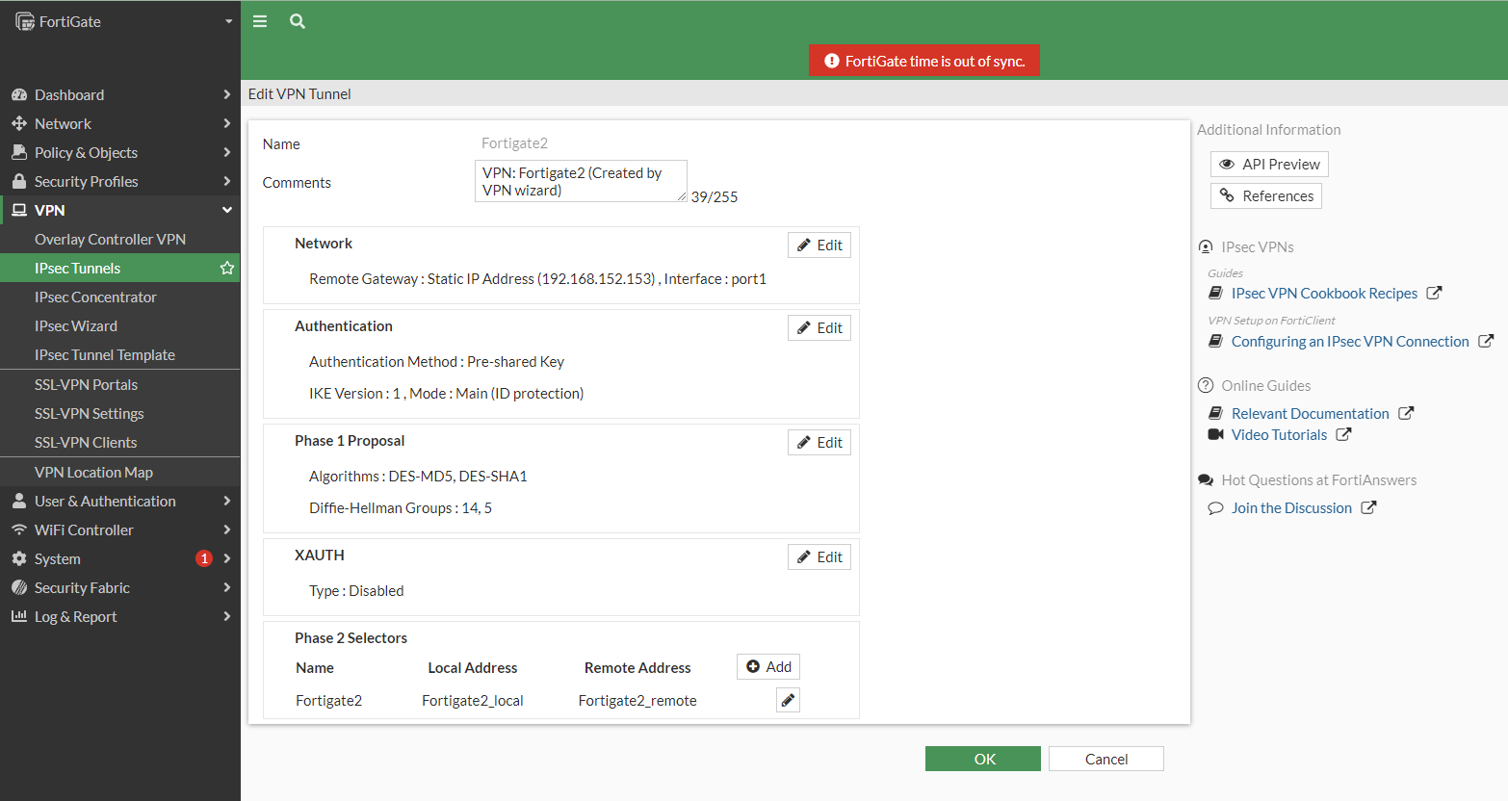Open SSL-VPN Settings menu item

click(120, 413)
